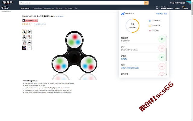Screen dimensions: 193x121
Task: Open 27 customer reviews link
Action: 40,24
